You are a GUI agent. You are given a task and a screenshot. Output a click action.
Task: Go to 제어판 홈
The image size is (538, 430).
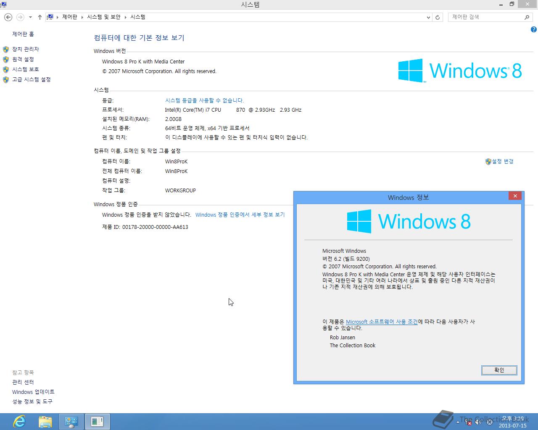[x=23, y=34]
